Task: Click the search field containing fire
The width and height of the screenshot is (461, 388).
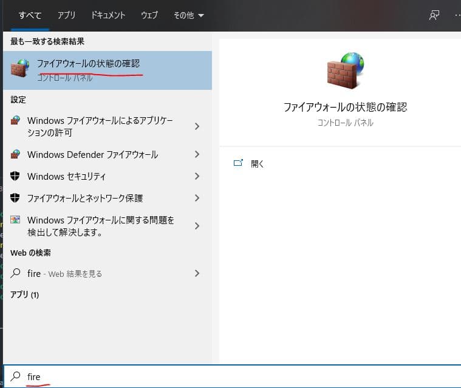Action: tap(231, 377)
